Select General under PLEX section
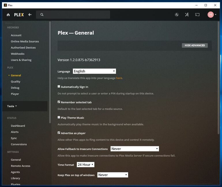 16,75
